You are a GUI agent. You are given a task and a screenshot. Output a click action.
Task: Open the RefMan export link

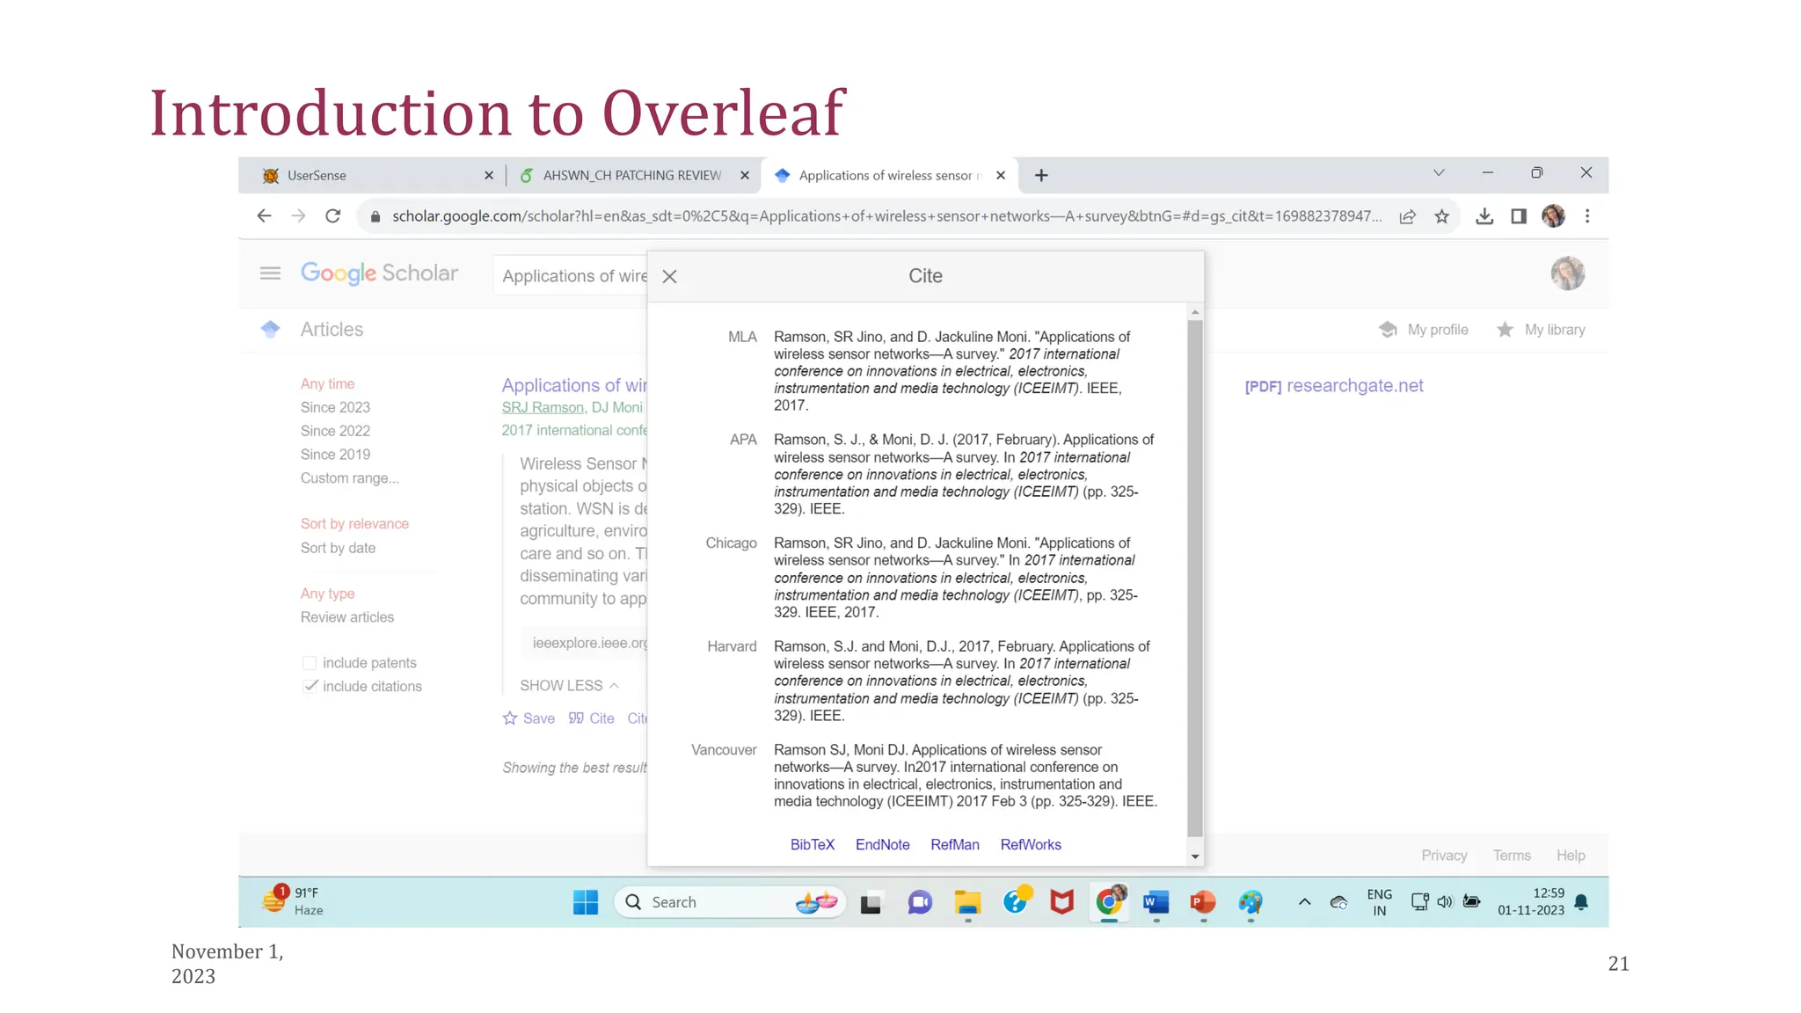954,844
